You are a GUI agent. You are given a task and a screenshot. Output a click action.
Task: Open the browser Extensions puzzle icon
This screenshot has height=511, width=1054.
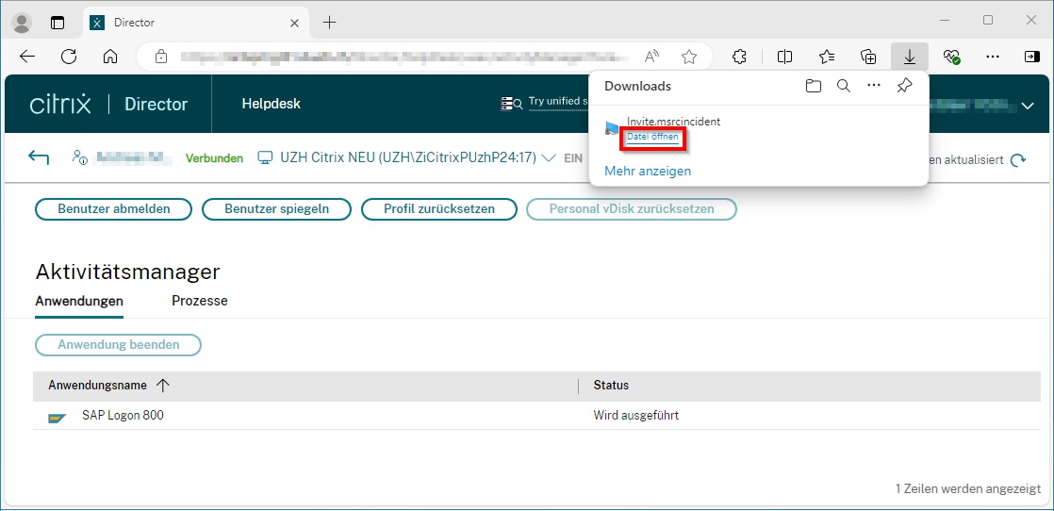(739, 57)
